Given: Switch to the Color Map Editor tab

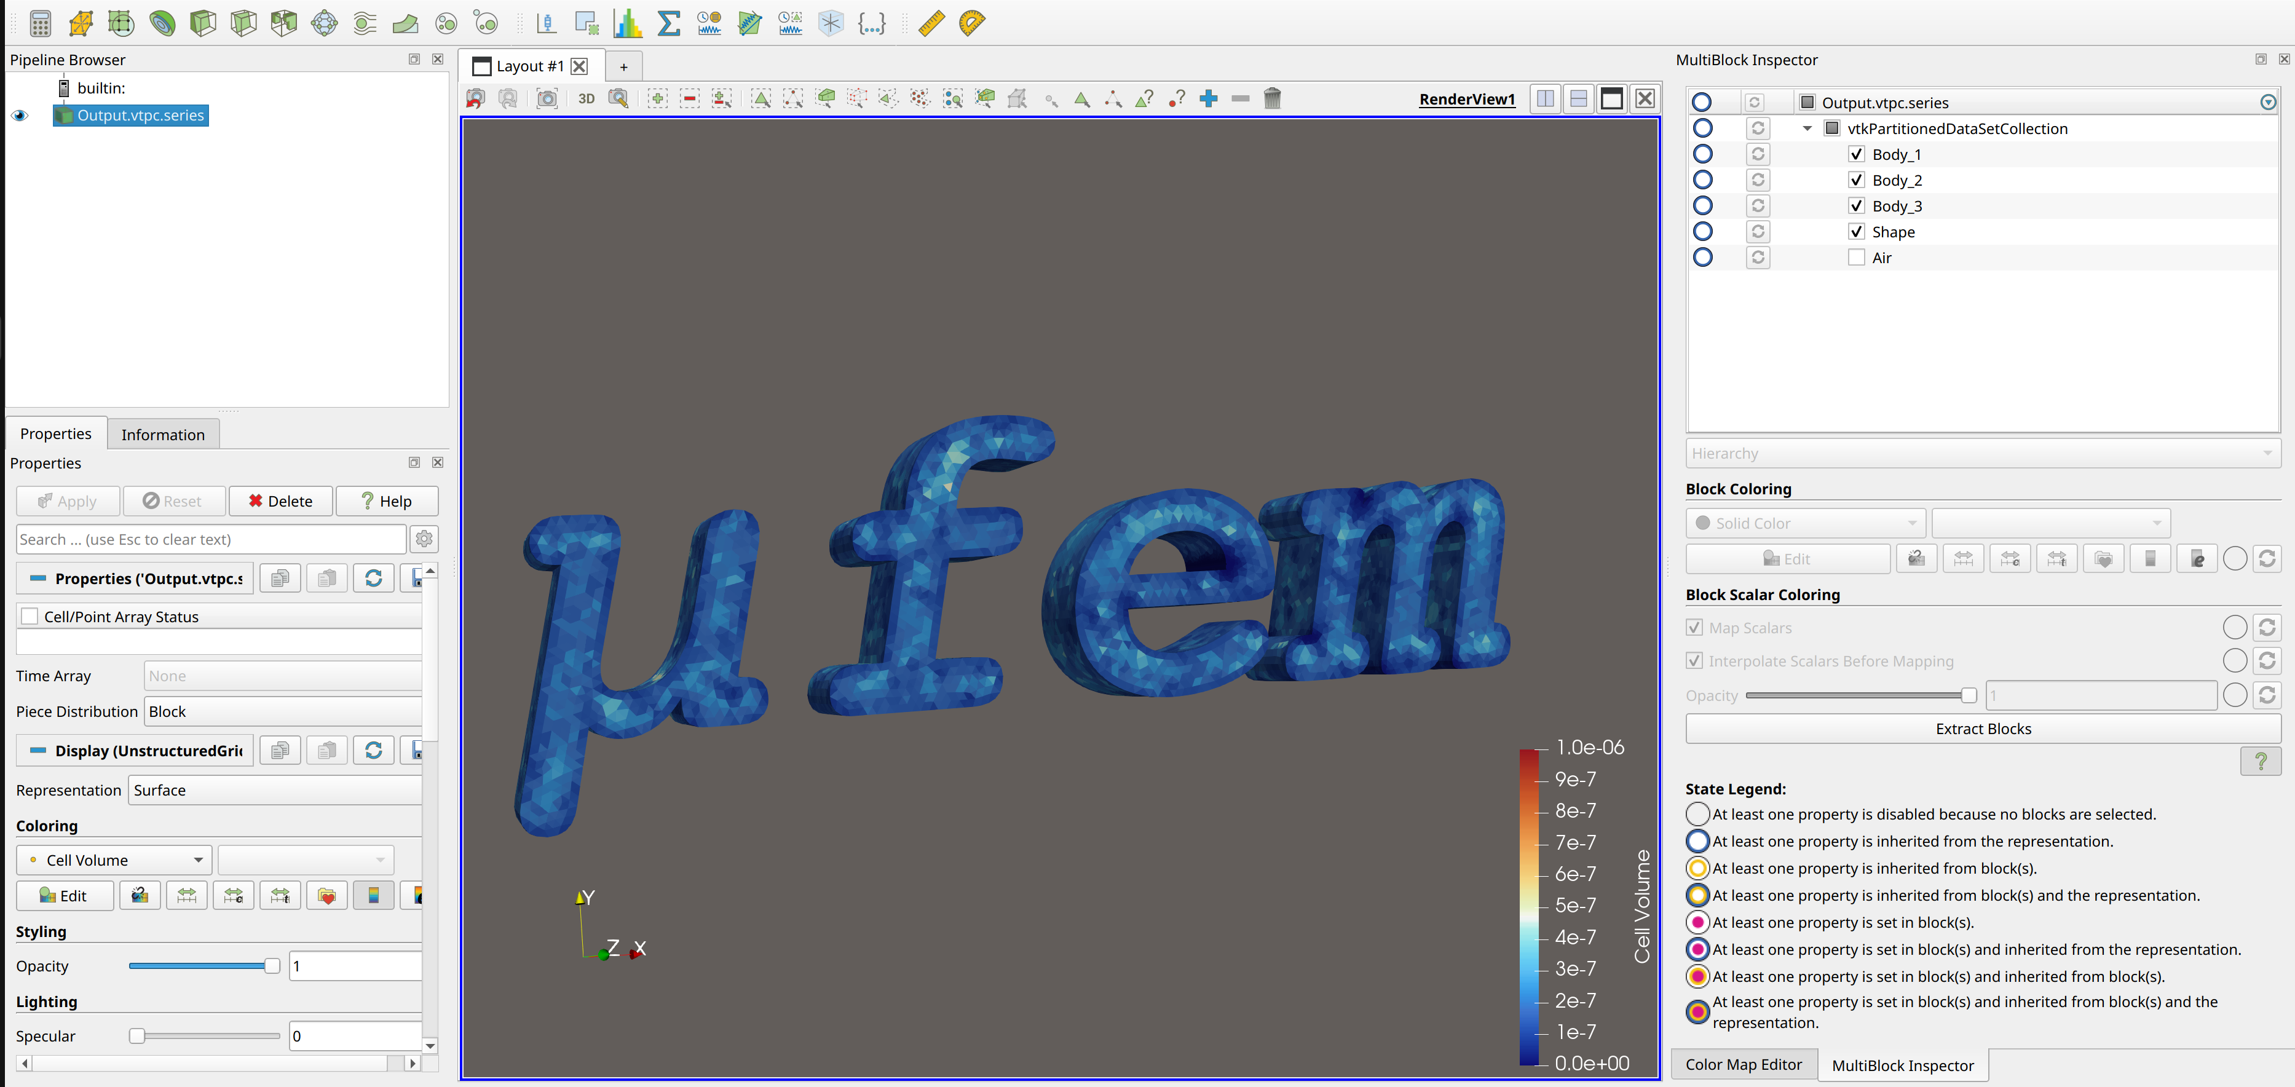Looking at the screenshot, I should pyautogui.click(x=1743, y=1065).
